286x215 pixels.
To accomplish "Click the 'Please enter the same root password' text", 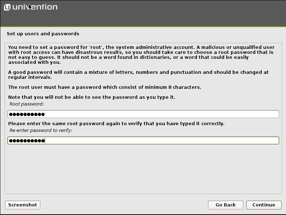I will coord(116,123).
